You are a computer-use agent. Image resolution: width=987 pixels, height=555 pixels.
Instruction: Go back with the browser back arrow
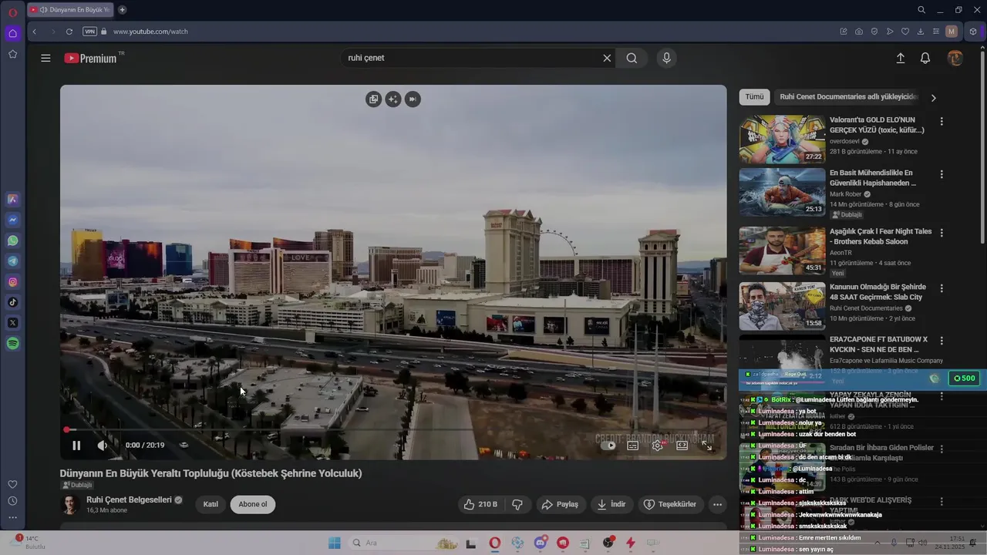tap(34, 32)
